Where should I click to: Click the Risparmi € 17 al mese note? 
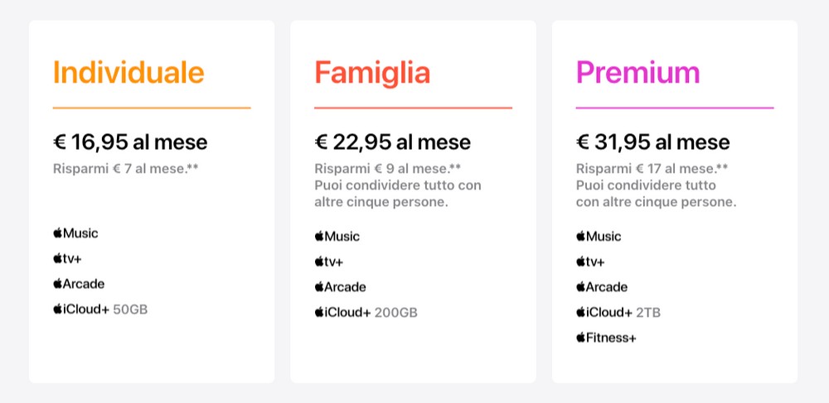pos(652,169)
